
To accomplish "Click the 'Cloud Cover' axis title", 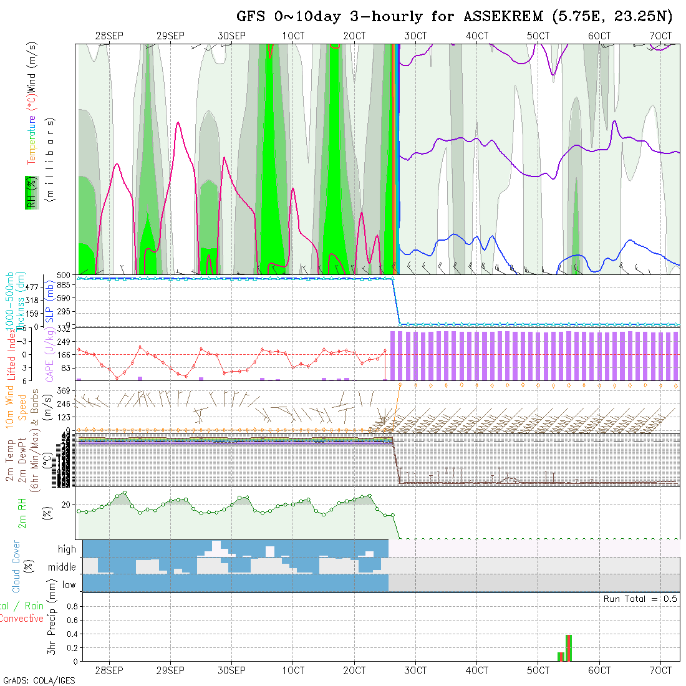I will click(x=16, y=566).
